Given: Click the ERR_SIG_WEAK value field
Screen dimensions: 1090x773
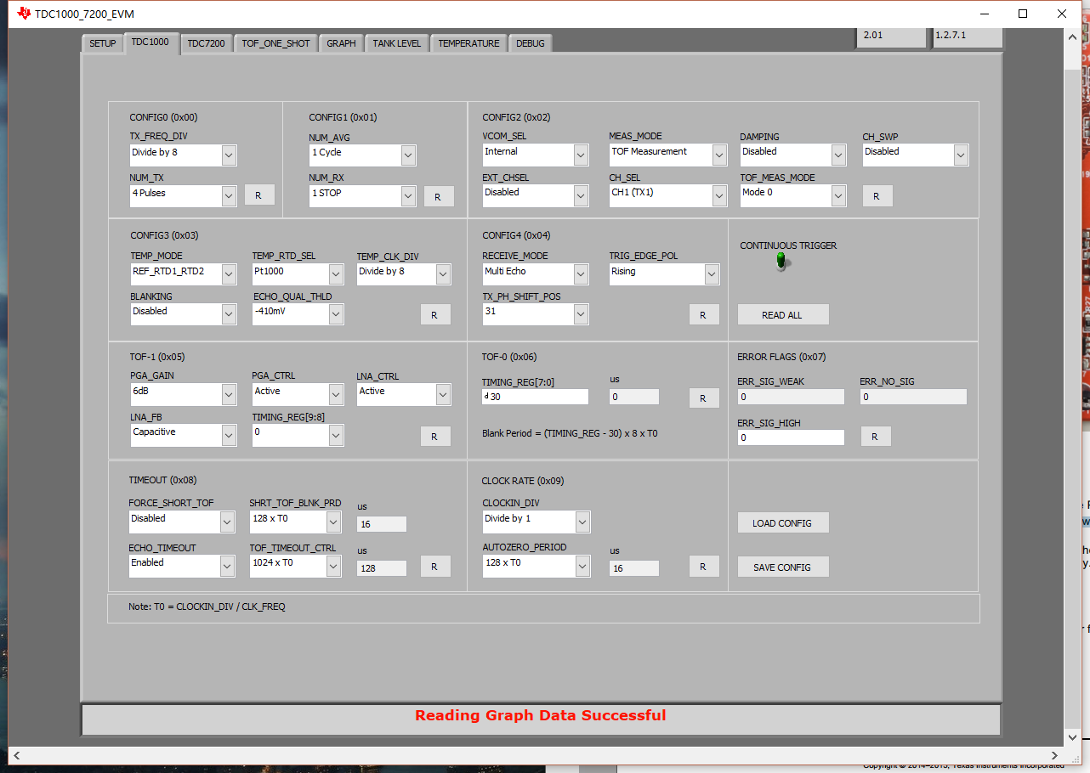Looking at the screenshot, I should (x=791, y=397).
